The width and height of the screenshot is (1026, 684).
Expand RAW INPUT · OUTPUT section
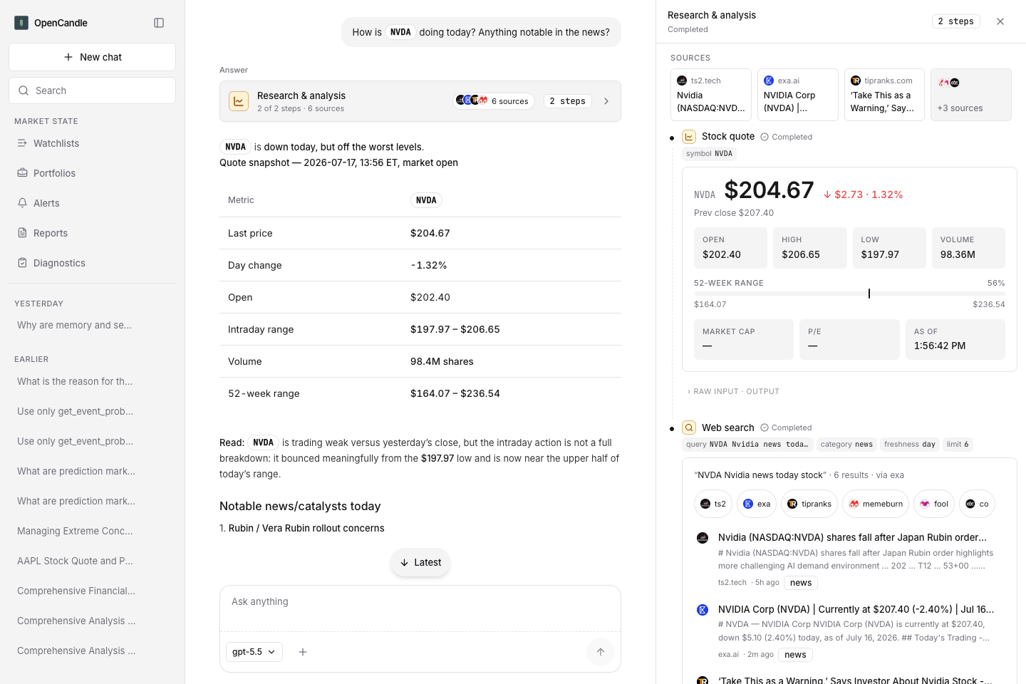pyautogui.click(x=733, y=391)
